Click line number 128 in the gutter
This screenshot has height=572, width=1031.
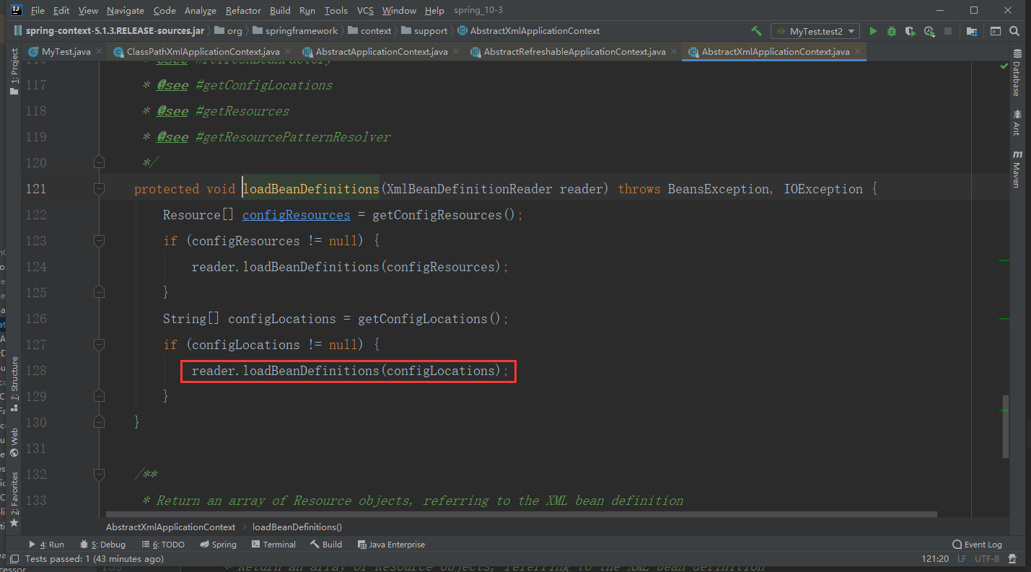35,371
